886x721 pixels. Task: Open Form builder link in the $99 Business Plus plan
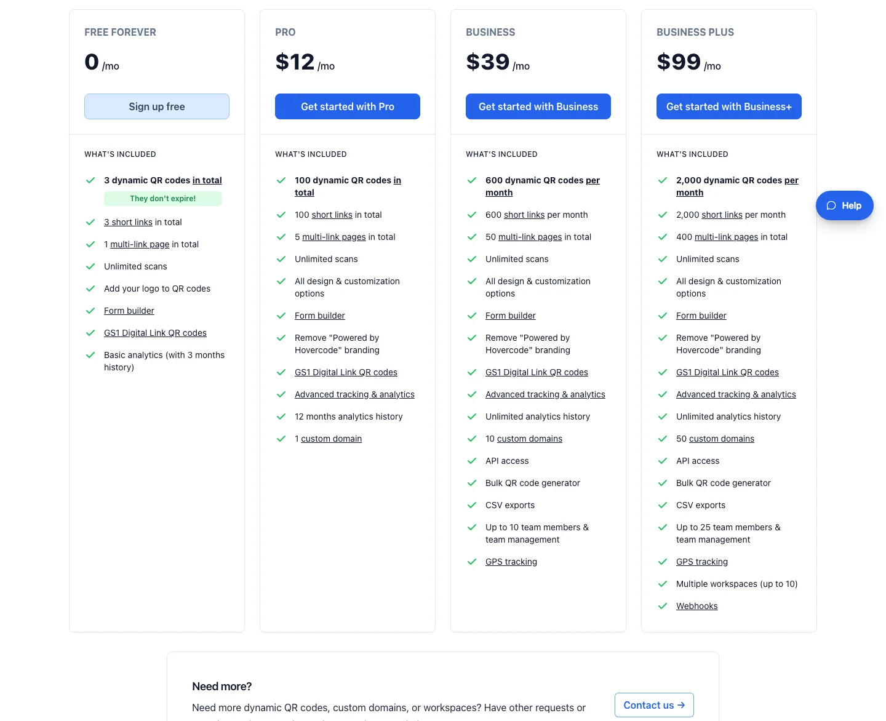click(701, 316)
